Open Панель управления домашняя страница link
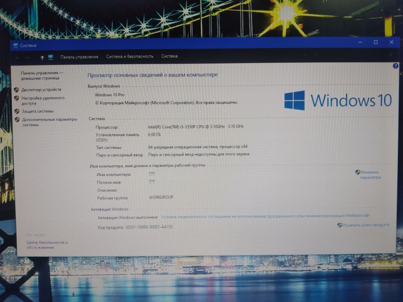This screenshot has width=403, height=302. [x=41, y=75]
